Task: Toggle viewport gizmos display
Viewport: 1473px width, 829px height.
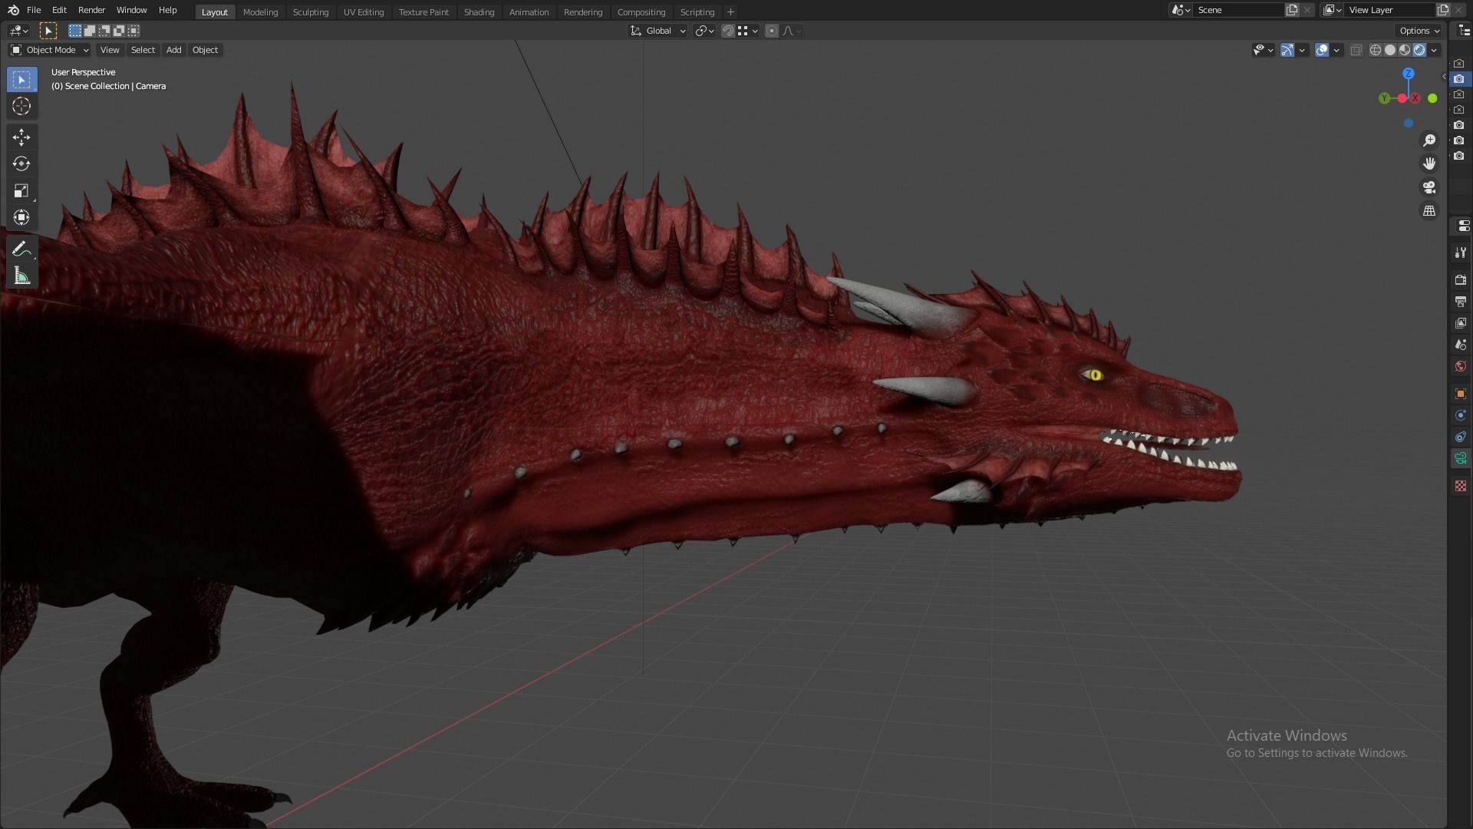Action: pos(1287,50)
